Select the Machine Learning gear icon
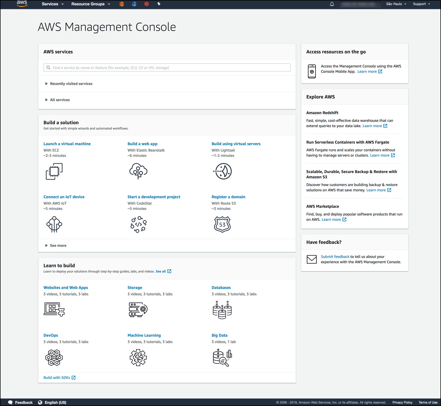Viewport: 441px width, 406px height. pyautogui.click(x=138, y=357)
